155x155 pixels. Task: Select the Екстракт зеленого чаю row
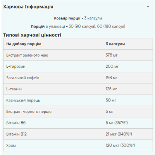tap(78, 55)
